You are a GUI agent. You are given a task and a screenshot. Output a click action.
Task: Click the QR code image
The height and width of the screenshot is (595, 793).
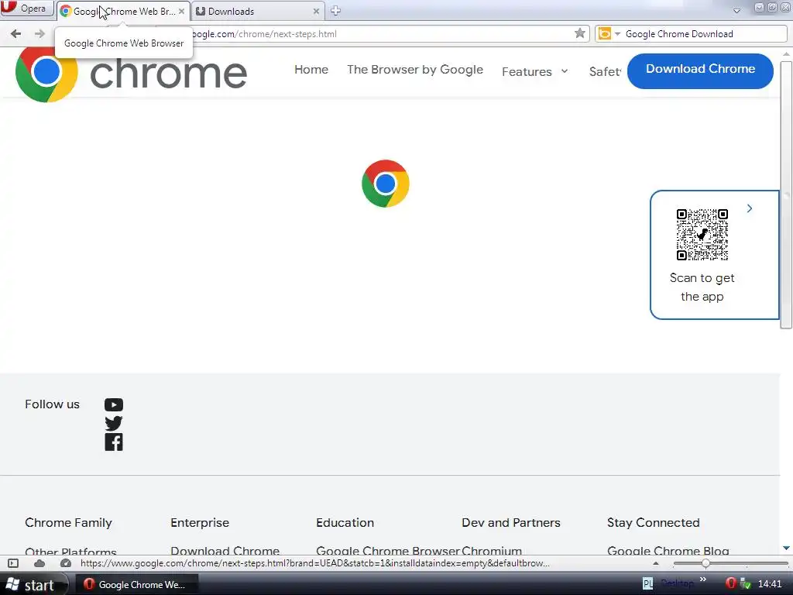pyautogui.click(x=702, y=235)
